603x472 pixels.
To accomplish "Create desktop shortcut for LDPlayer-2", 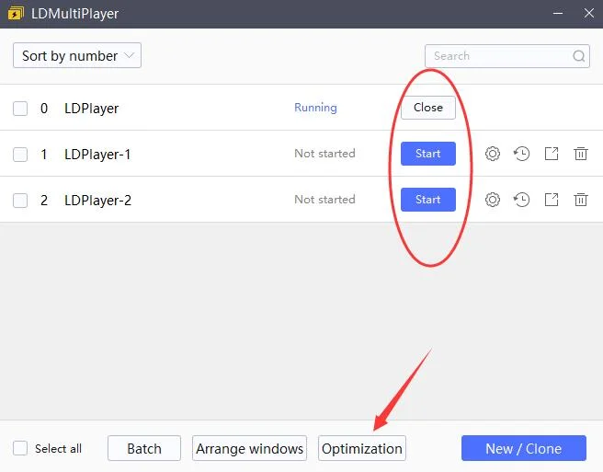I will 552,200.
